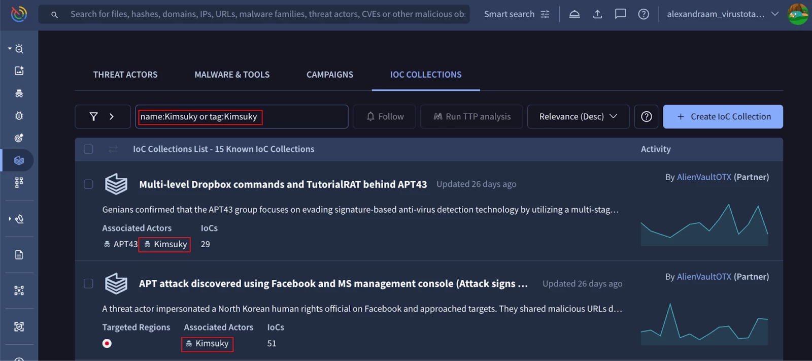Click Multi-level Dropbox collection stack icon

pyautogui.click(x=116, y=184)
